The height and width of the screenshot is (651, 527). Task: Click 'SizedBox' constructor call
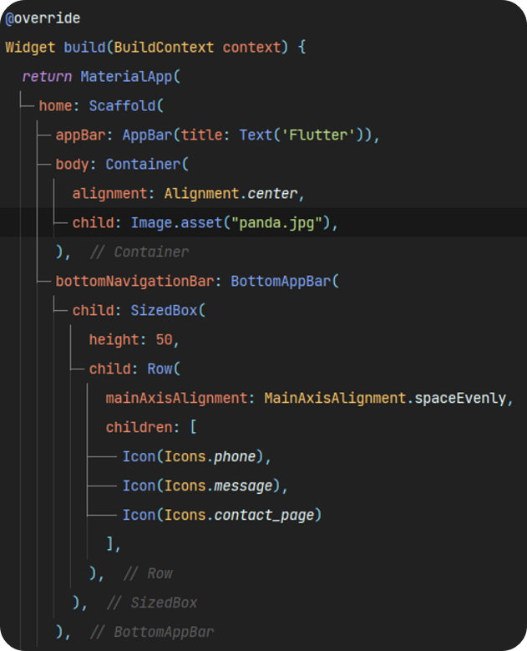click(x=164, y=311)
